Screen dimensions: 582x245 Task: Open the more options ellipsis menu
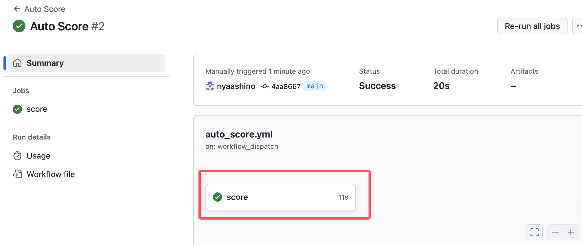(578, 26)
